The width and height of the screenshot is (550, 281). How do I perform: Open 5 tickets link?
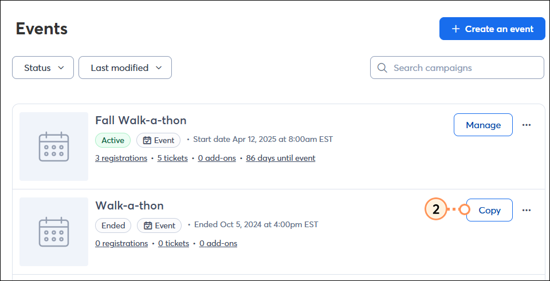[172, 159]
